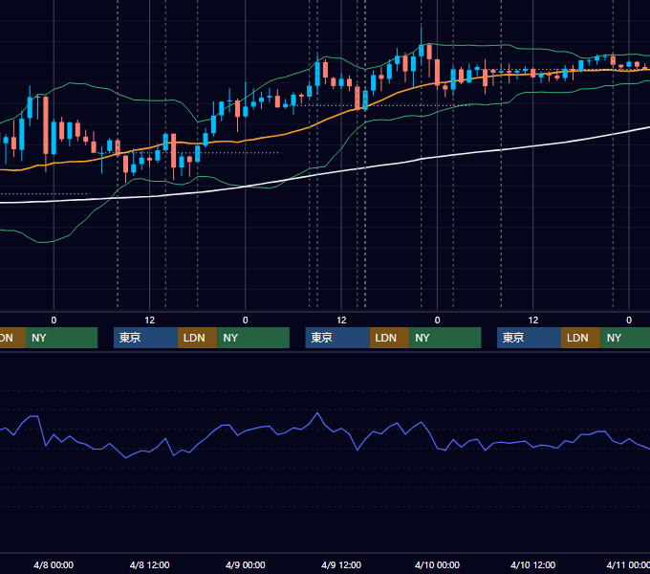Select the NY session block spanning 4/9 00:00

(253, 338)
